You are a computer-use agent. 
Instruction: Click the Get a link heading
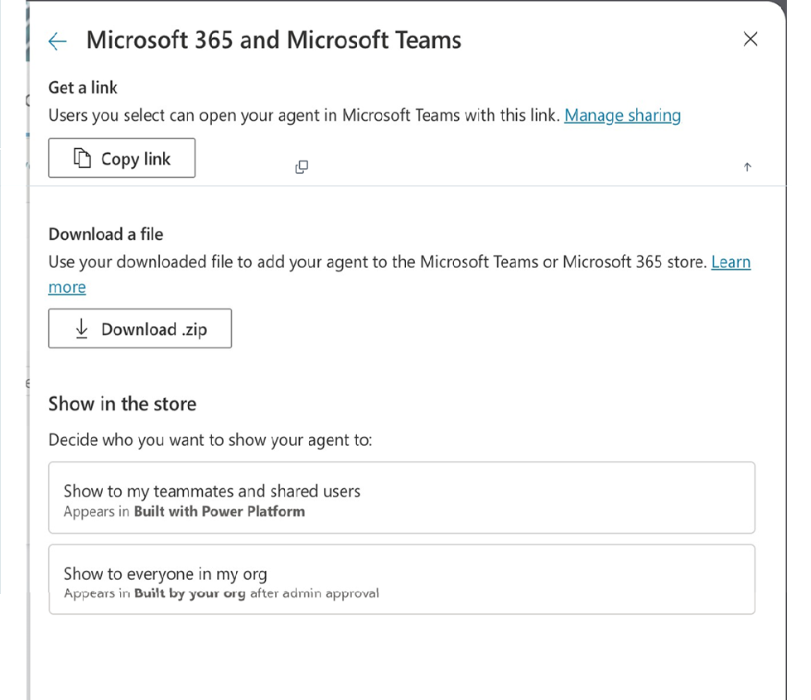click(83, 88)
